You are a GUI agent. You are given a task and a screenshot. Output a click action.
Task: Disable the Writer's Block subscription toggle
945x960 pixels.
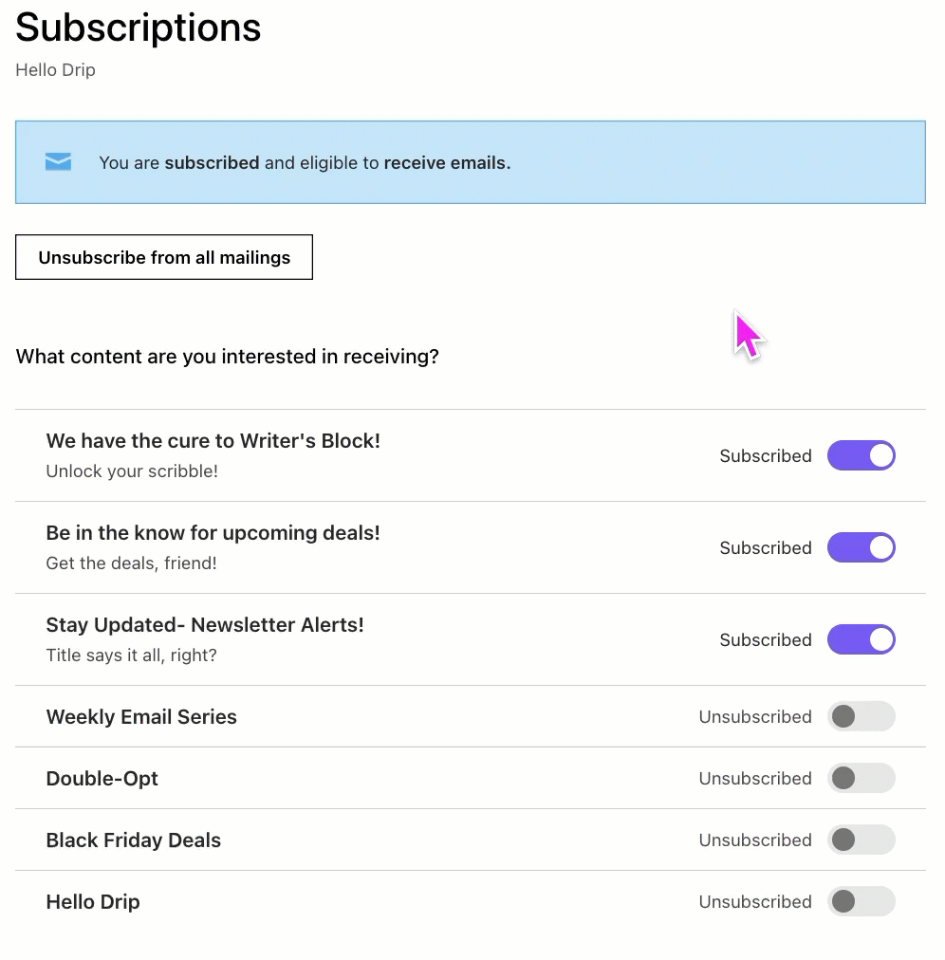pos(861,455)
